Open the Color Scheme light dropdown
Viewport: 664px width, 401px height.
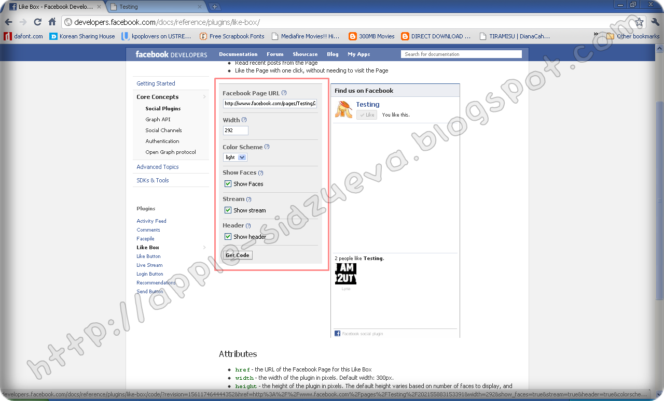pyautogui.click(x=235, y=157)
